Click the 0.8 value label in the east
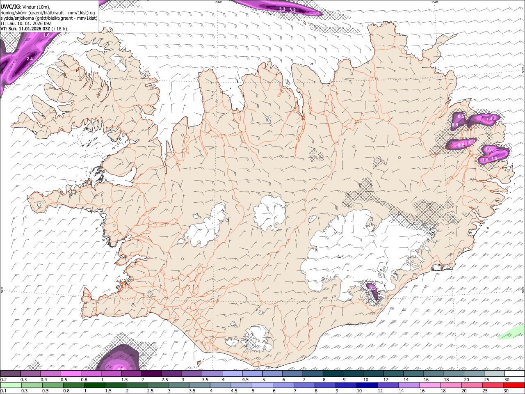This screenshot has height=394, width=525. (461, 144)
